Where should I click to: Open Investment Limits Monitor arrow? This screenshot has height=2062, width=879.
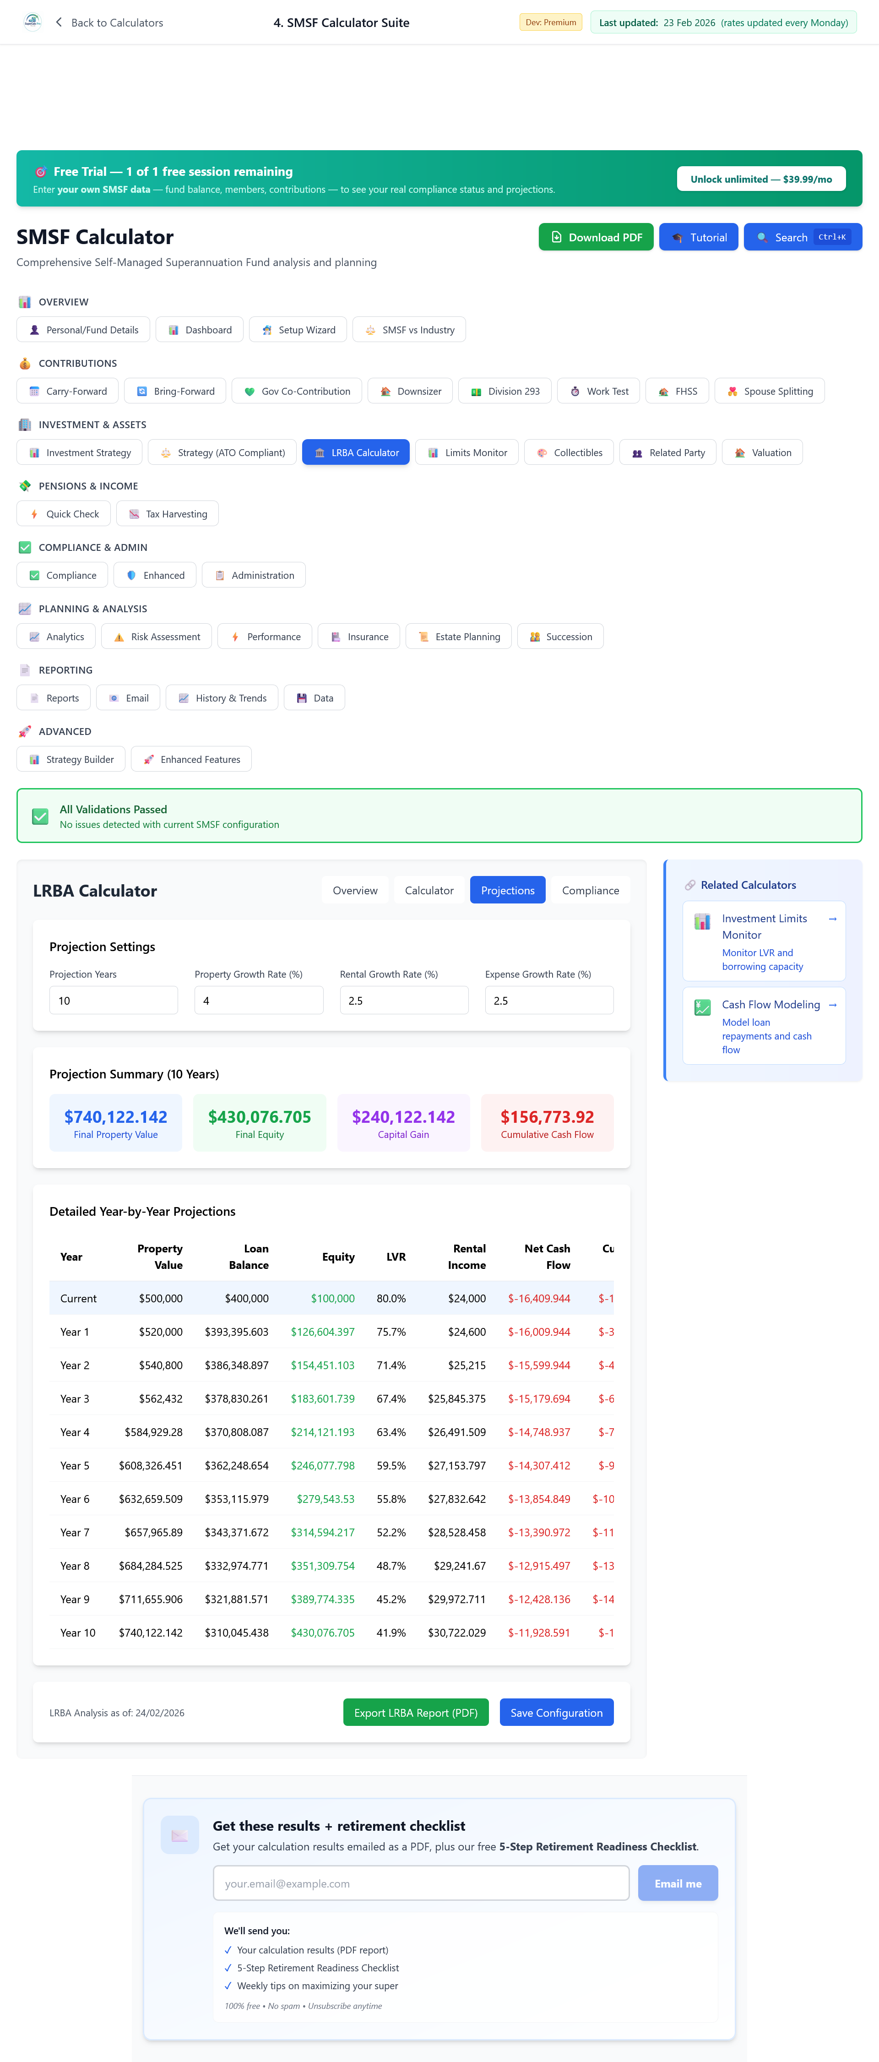(x=832, y=918)
